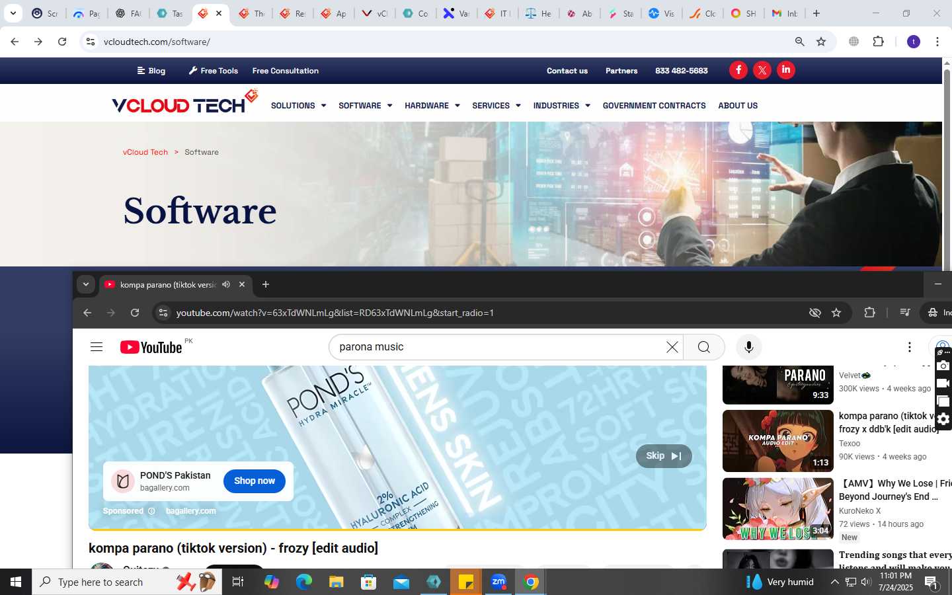The width and height of the screenshot is (952, 595).
Task: Open the Free Tools link
Action: tap(213, 71)
